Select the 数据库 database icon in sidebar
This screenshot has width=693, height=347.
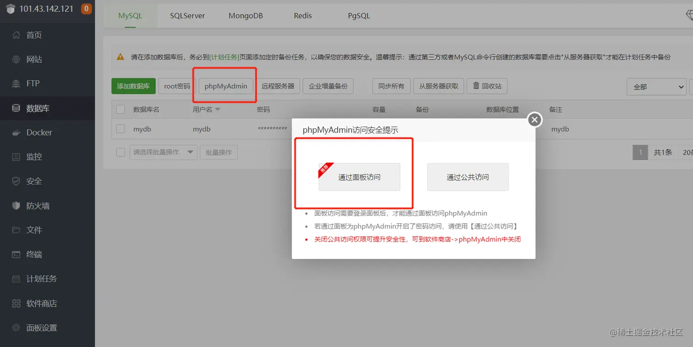[x=16, y=109]
